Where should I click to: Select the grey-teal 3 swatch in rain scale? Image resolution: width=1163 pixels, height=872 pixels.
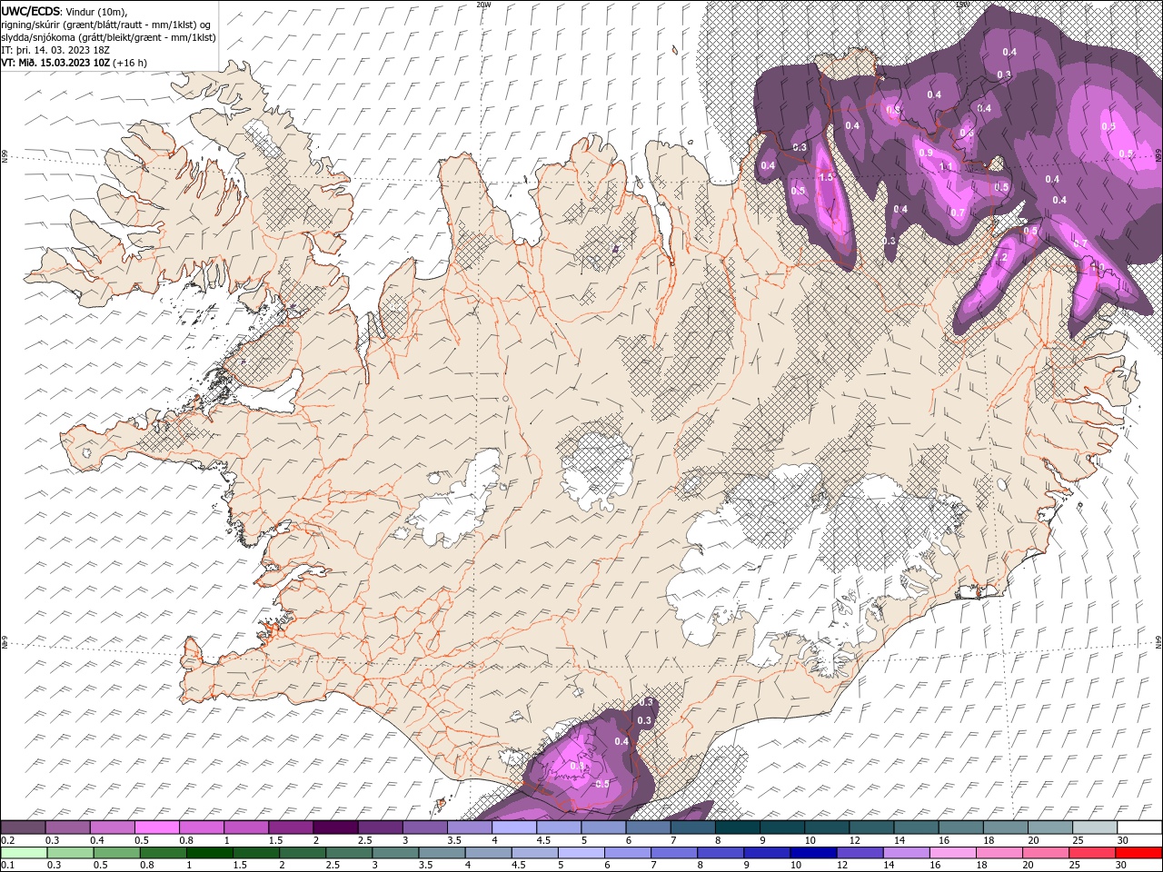[394, 853]
